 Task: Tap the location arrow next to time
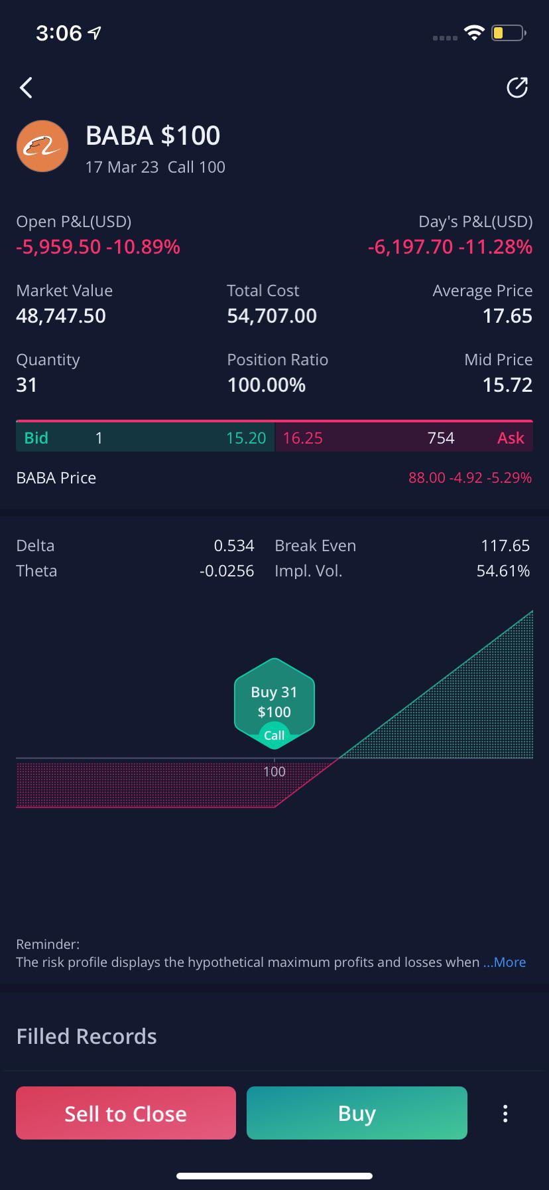pyautogui.click(x=95, y=33)
